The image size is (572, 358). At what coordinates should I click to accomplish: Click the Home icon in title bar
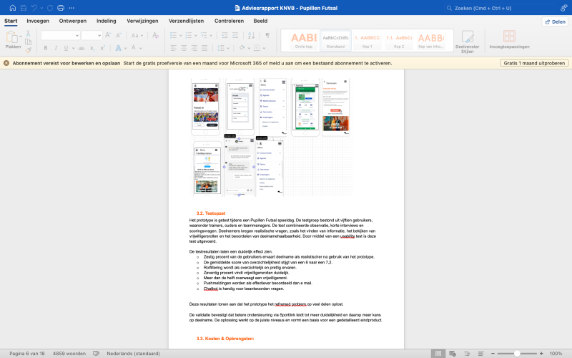[12, 8]
